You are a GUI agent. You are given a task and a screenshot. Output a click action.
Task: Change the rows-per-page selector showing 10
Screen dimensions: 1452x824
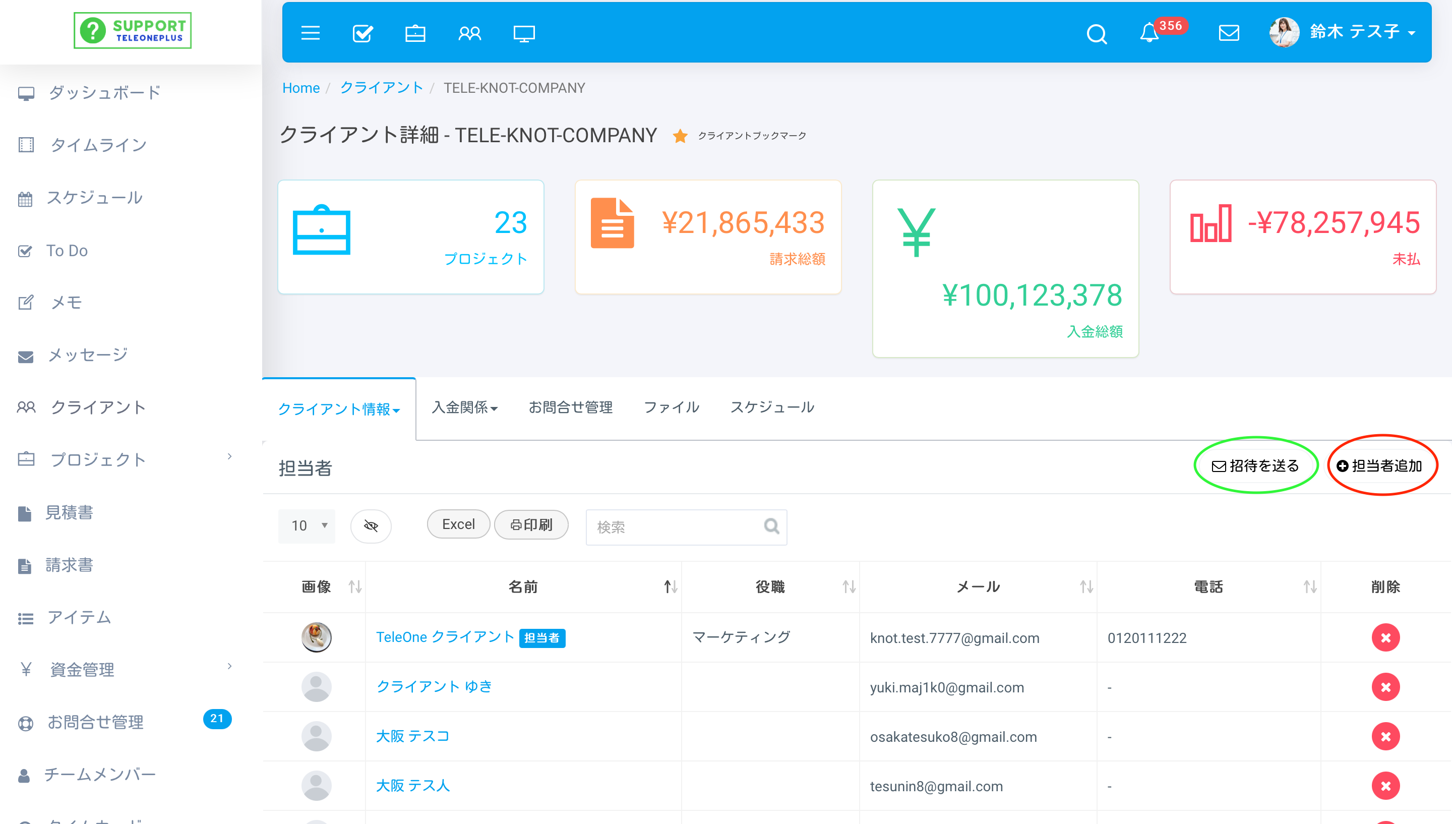pos(308,523)
